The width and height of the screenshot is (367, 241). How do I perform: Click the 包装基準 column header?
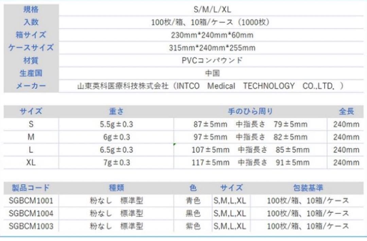(x=308, y=188)
